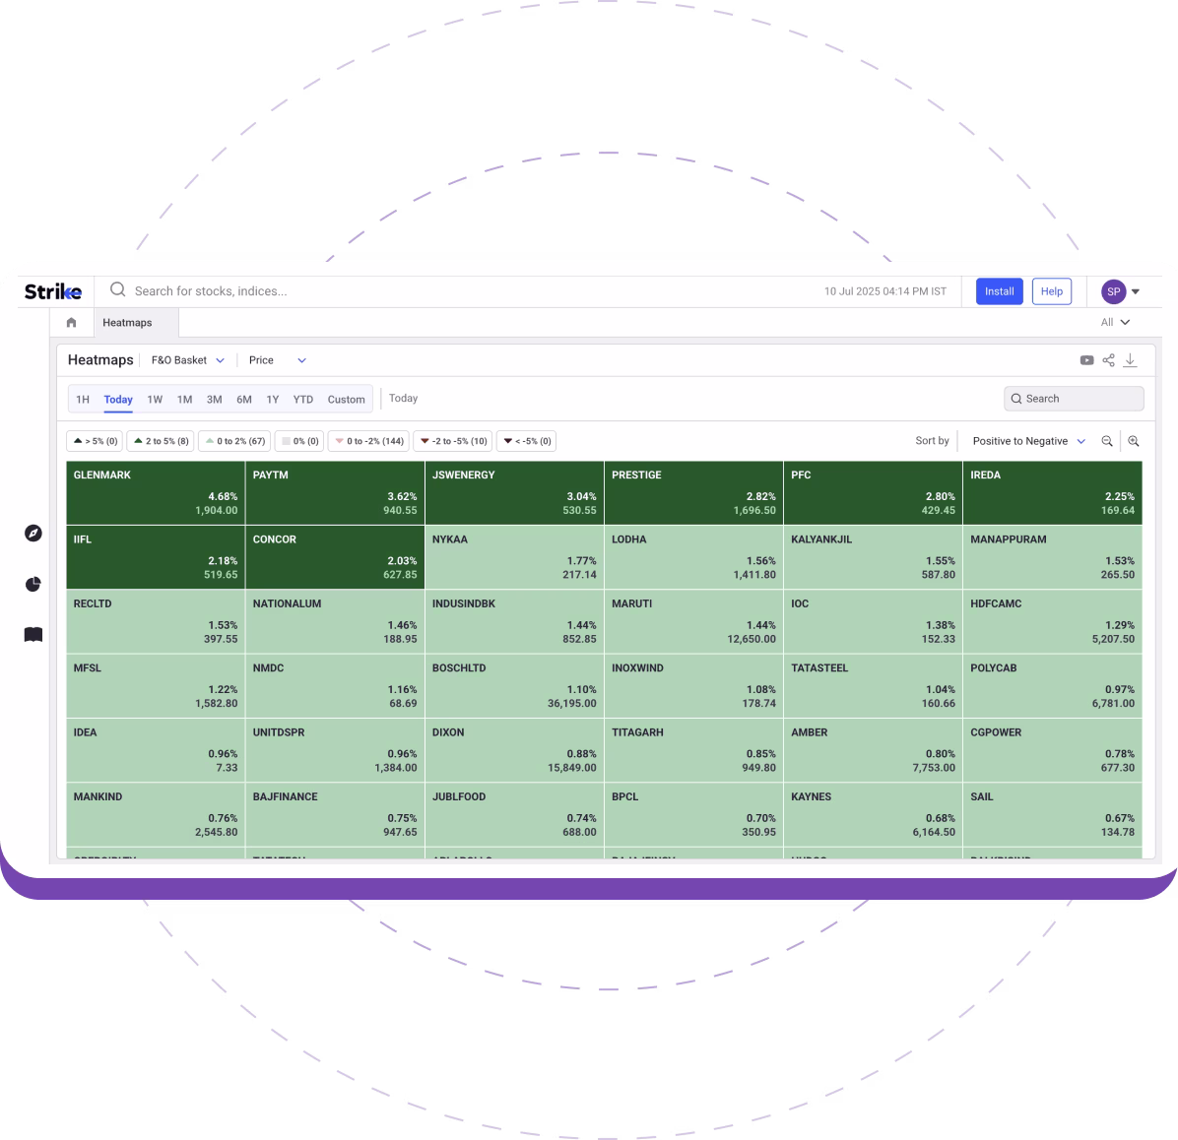Toggle the 0 to -2% (144) filter
This screenshot has width=1178, height=1140.
[x=369, y=441]
